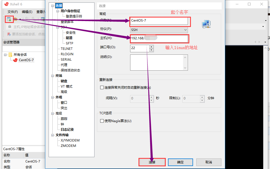Screen dimensions: 270x169
Task: Select 窗口 under 外观
Action: (x=64, y=103)
